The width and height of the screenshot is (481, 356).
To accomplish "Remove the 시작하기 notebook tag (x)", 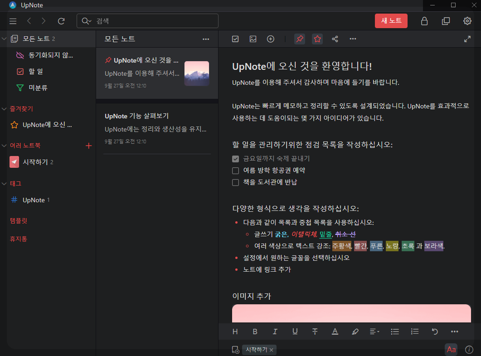I will click(x=272, y=350).
